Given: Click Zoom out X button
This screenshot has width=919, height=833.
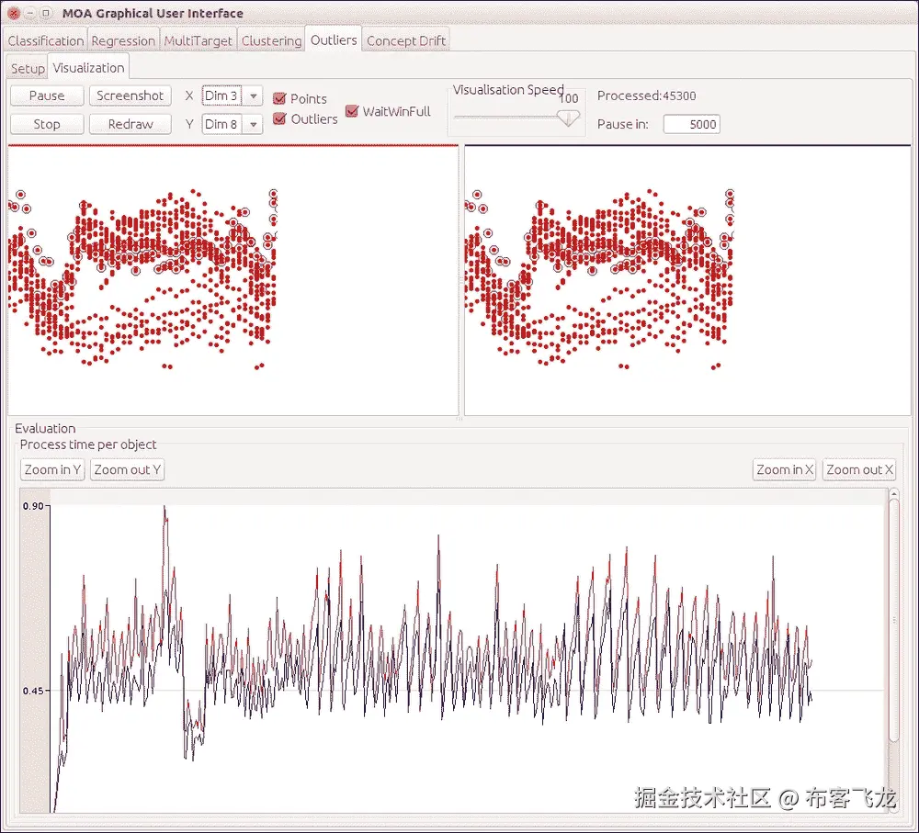Looking at the screenshot, I should pyautogui.click(x=859, y=470).
